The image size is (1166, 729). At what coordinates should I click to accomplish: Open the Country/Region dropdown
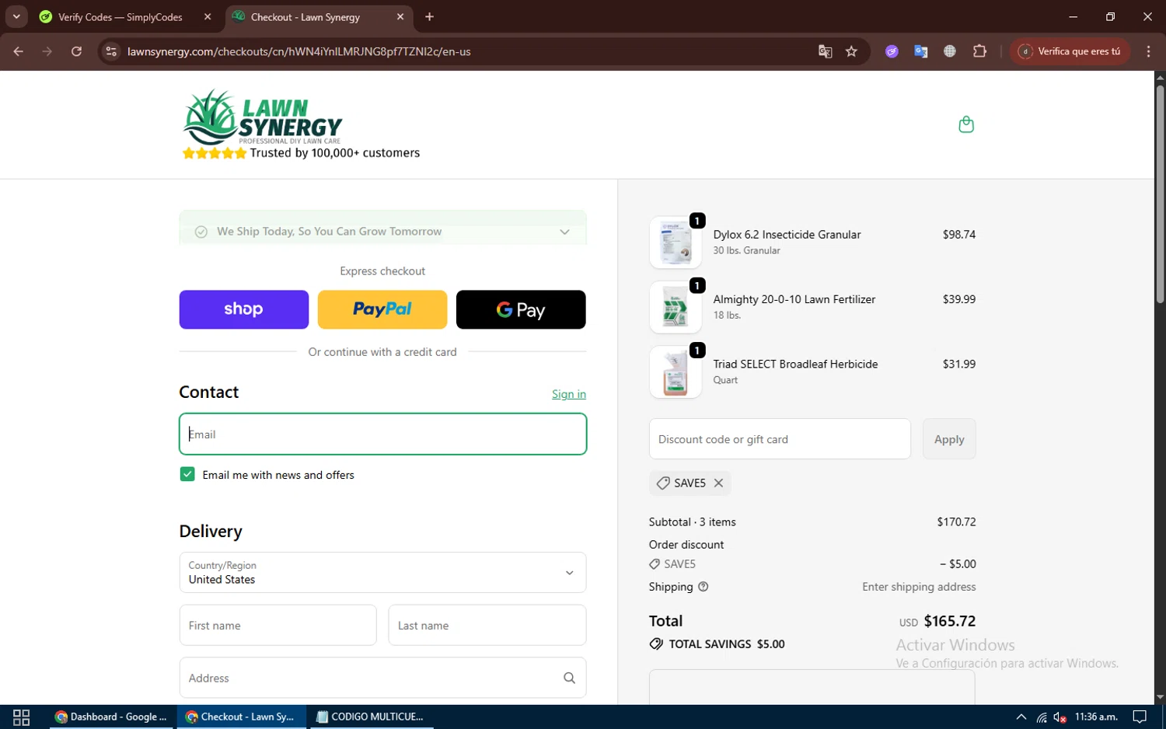382,573
